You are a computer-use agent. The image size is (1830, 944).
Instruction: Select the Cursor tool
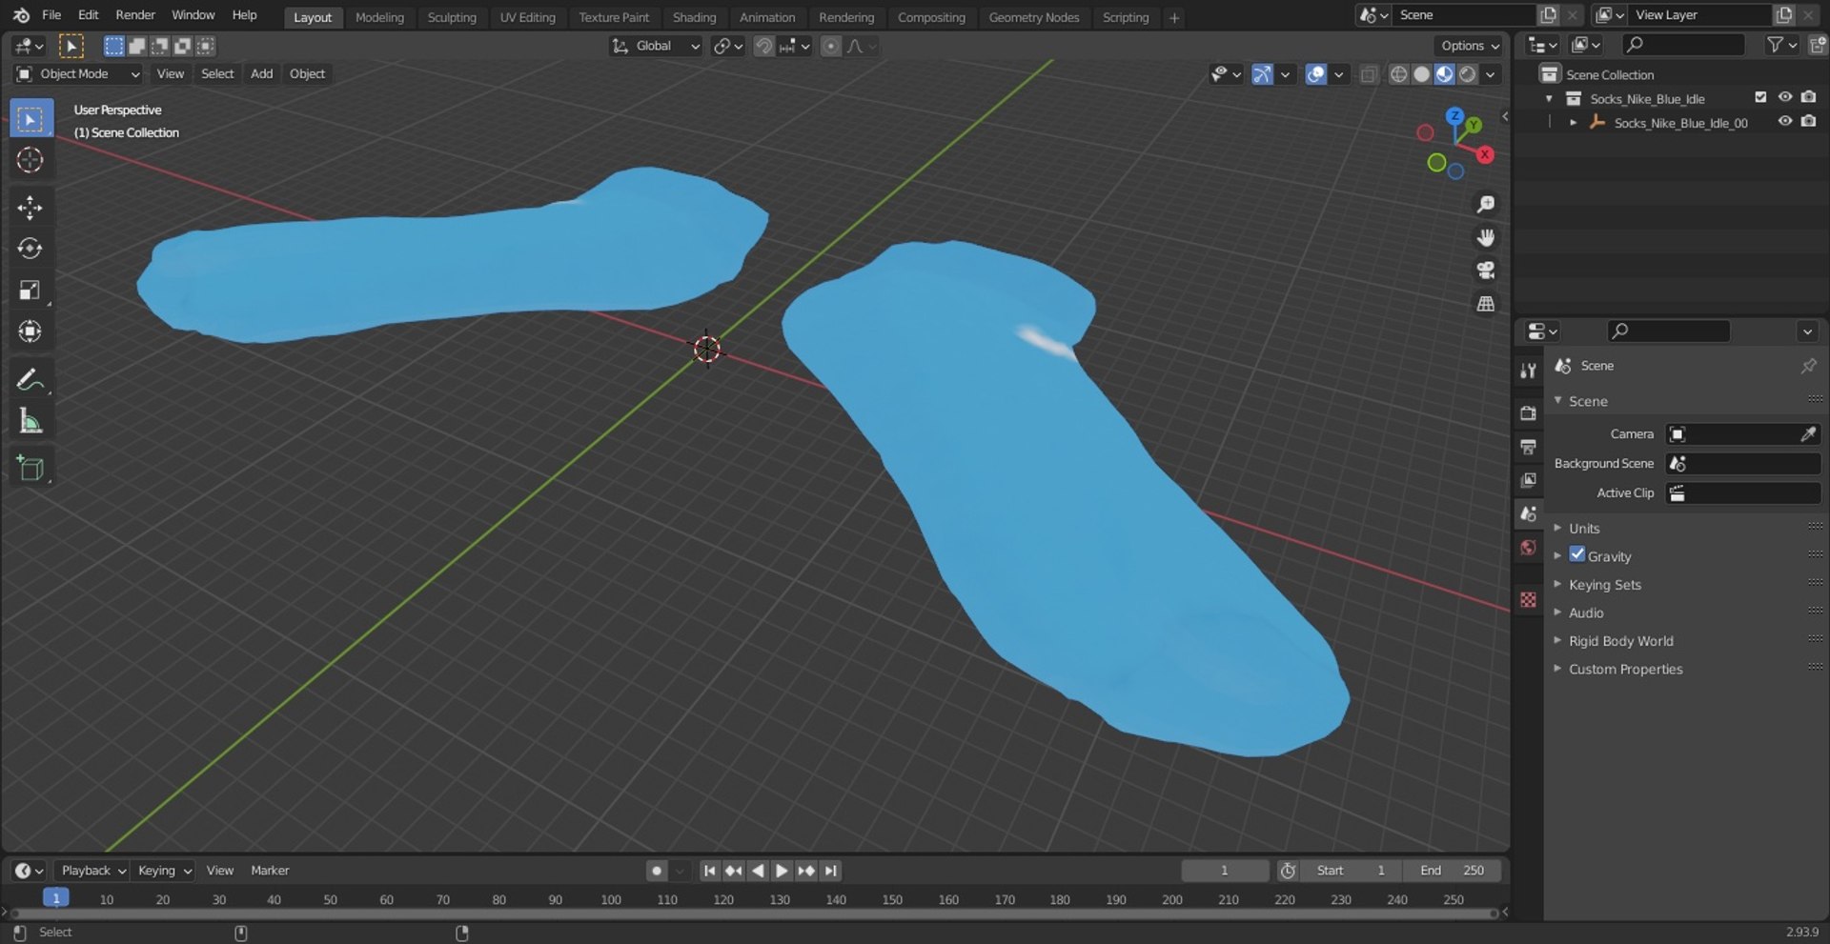(30, 160)
